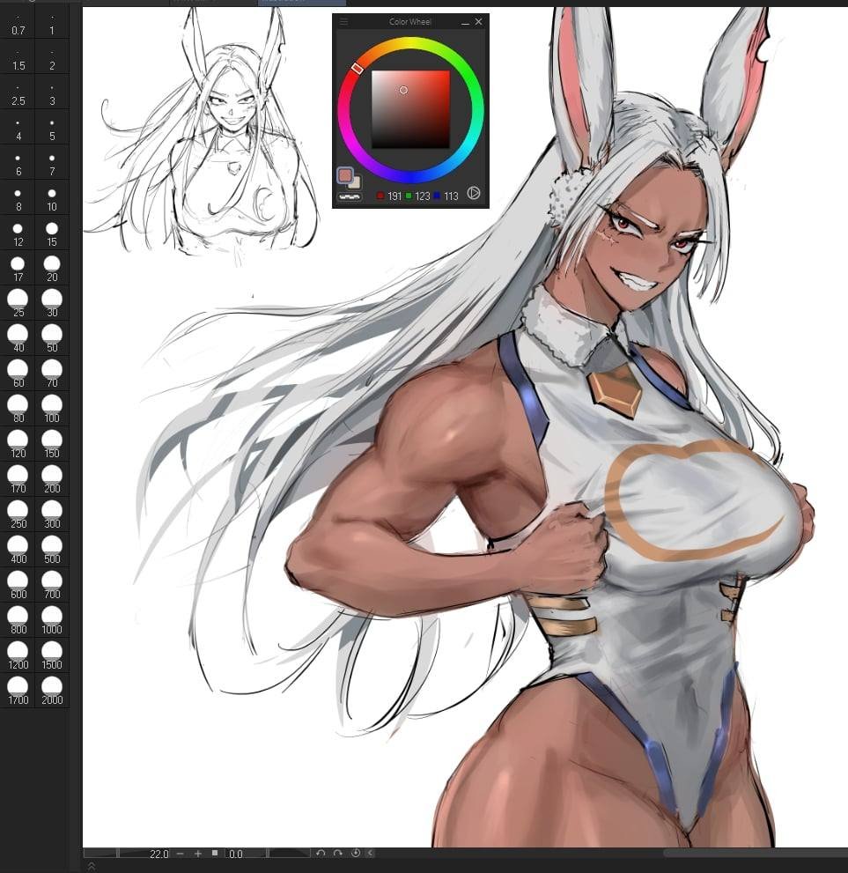Image resolution: width=848 pixels, height=873 pixels.
Task: Select the 80 brush size preset
Action: click(x=18, y=408)
